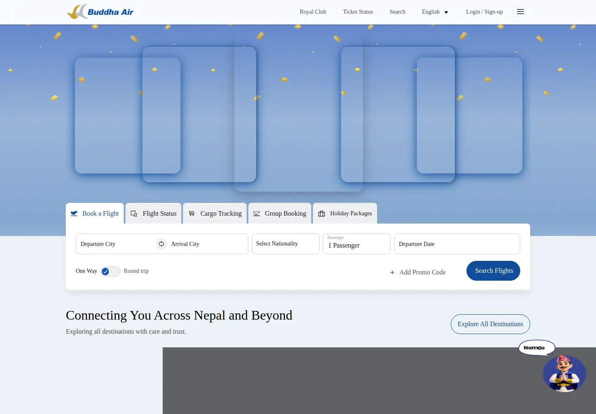Click text Exploring all destinations with care and trust

point(126,332)
